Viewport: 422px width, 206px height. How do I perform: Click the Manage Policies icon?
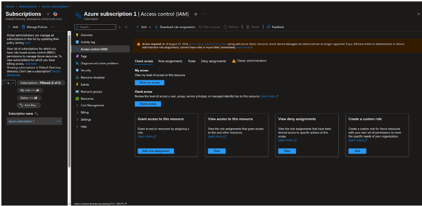[23, 27]
